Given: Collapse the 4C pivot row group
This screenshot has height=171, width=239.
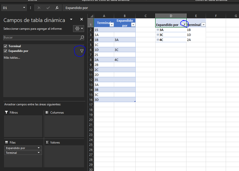Looking at the screenshot, I should click(x=158, y=40).
